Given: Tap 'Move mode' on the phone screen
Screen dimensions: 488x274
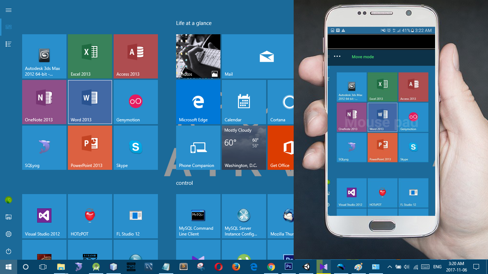Looking at the screenshot, I should 363,57.
